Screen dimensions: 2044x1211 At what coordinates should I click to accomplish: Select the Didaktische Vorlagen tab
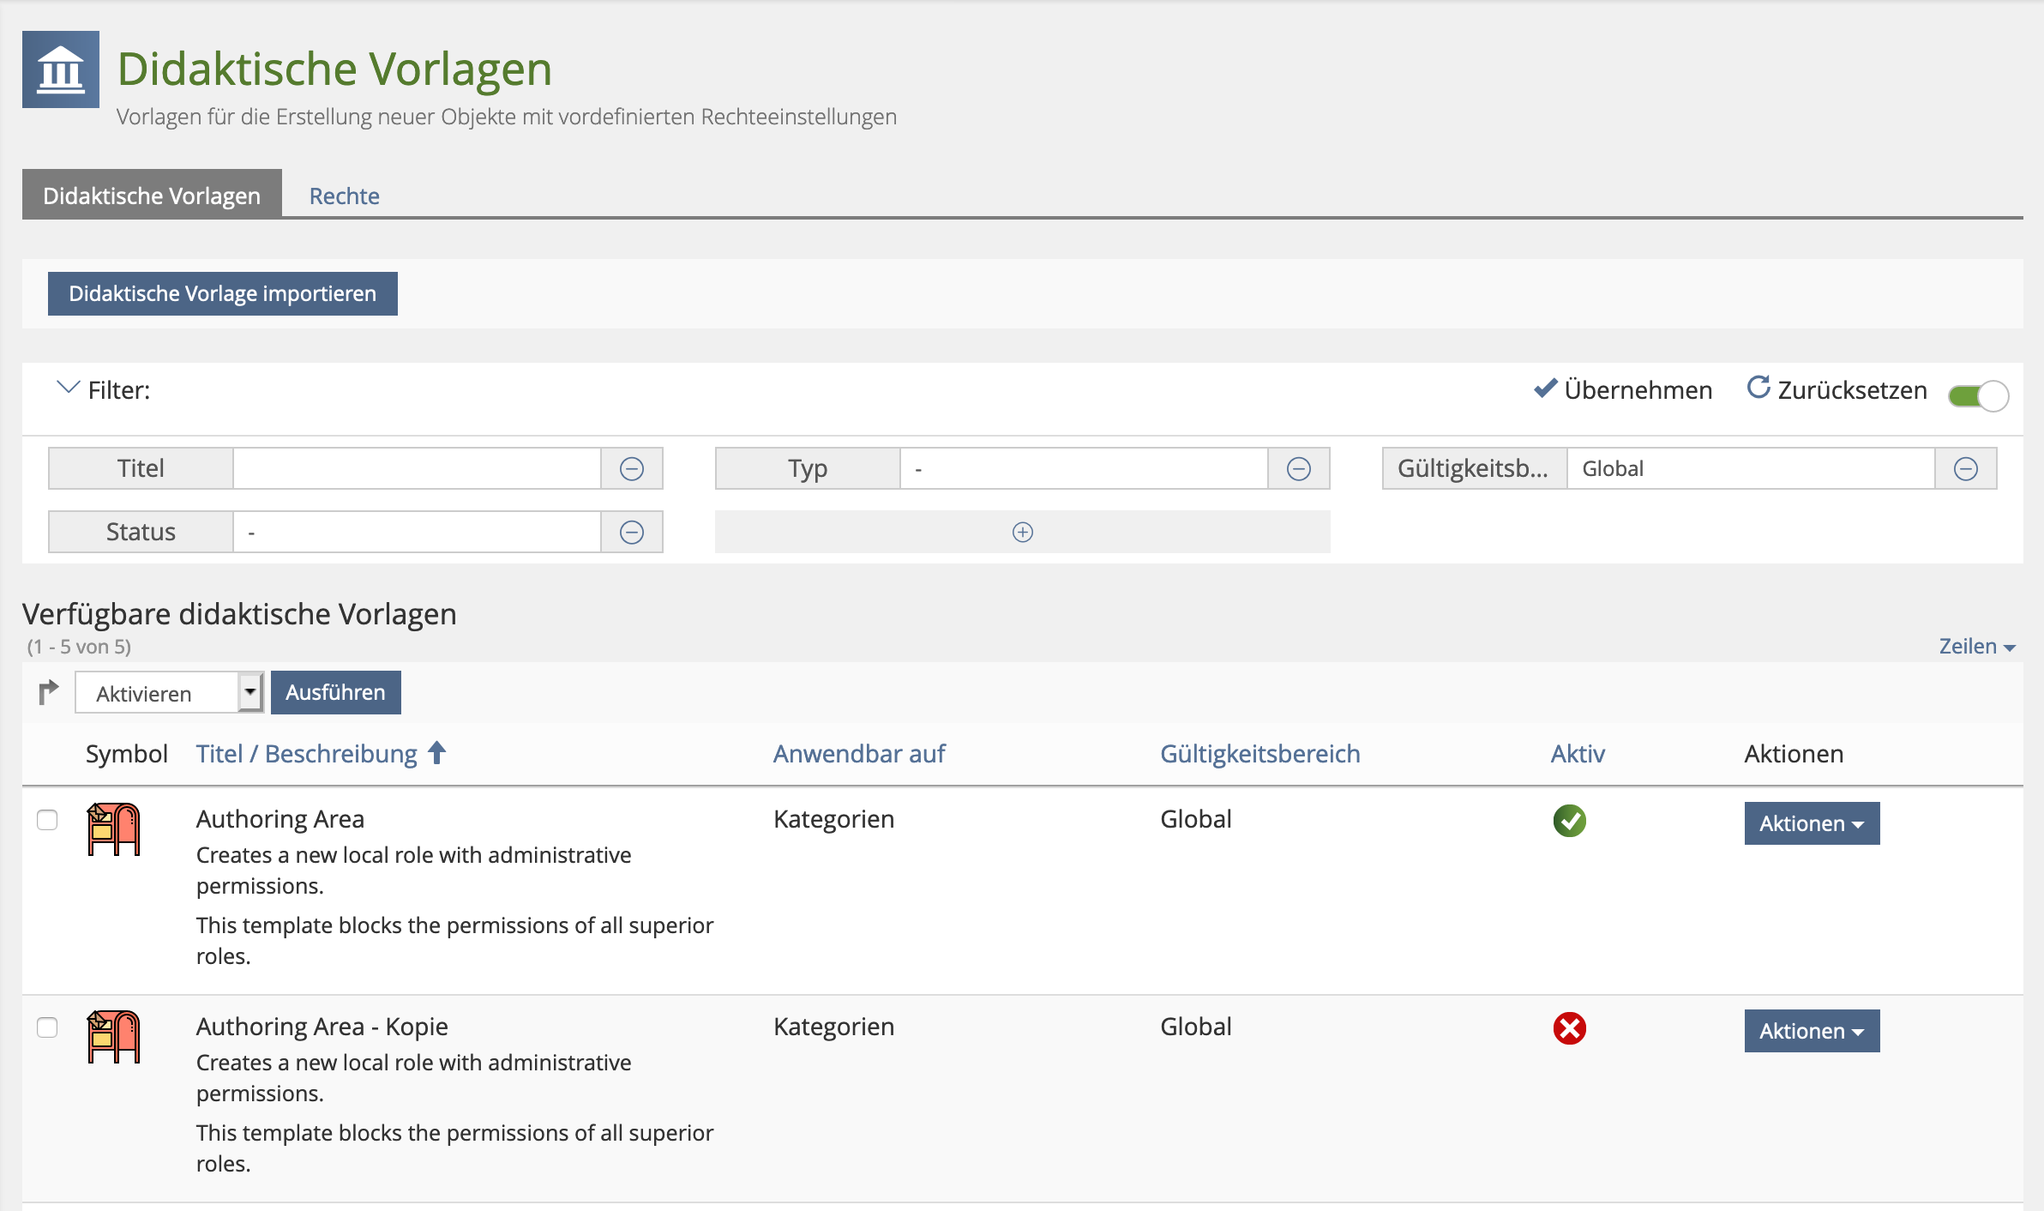tap(152, 196)
